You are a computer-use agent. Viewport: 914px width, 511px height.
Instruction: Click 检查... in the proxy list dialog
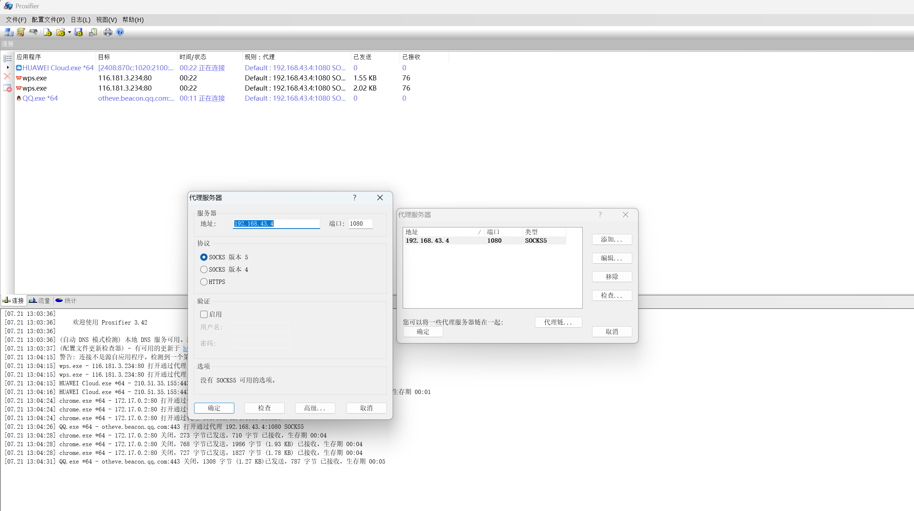(x=612, y=296)
